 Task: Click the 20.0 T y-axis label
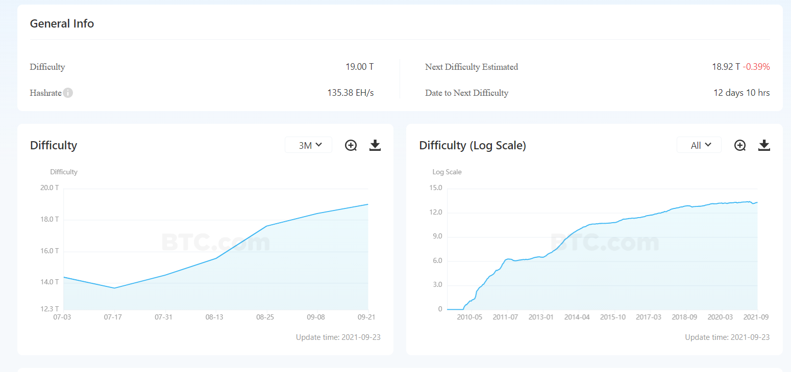(x=50, y=188)
